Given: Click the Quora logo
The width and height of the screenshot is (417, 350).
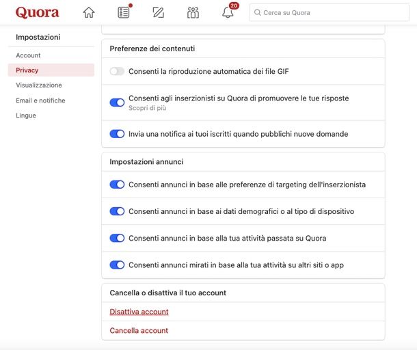Looking at the screenshot, I should pos(37,12).
